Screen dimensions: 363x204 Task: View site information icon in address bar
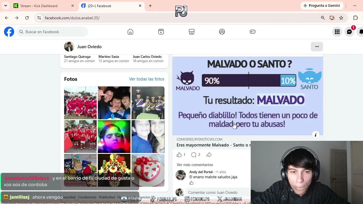pyautogui.click(x=39, y=18)
